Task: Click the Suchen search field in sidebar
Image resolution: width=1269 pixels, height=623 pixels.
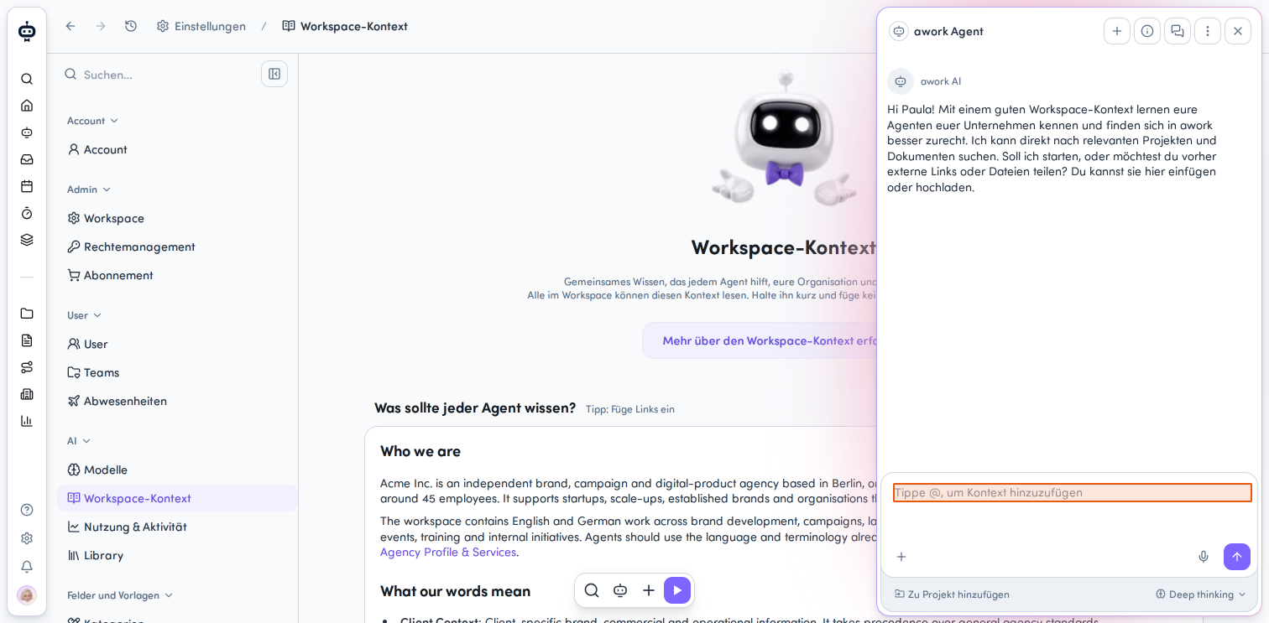Action: point(159,75)
